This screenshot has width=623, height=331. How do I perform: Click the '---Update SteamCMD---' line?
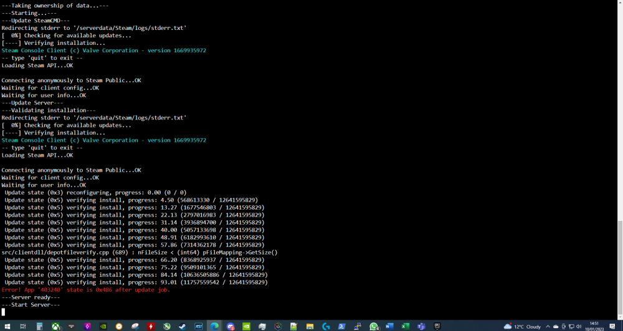[36, 21]
